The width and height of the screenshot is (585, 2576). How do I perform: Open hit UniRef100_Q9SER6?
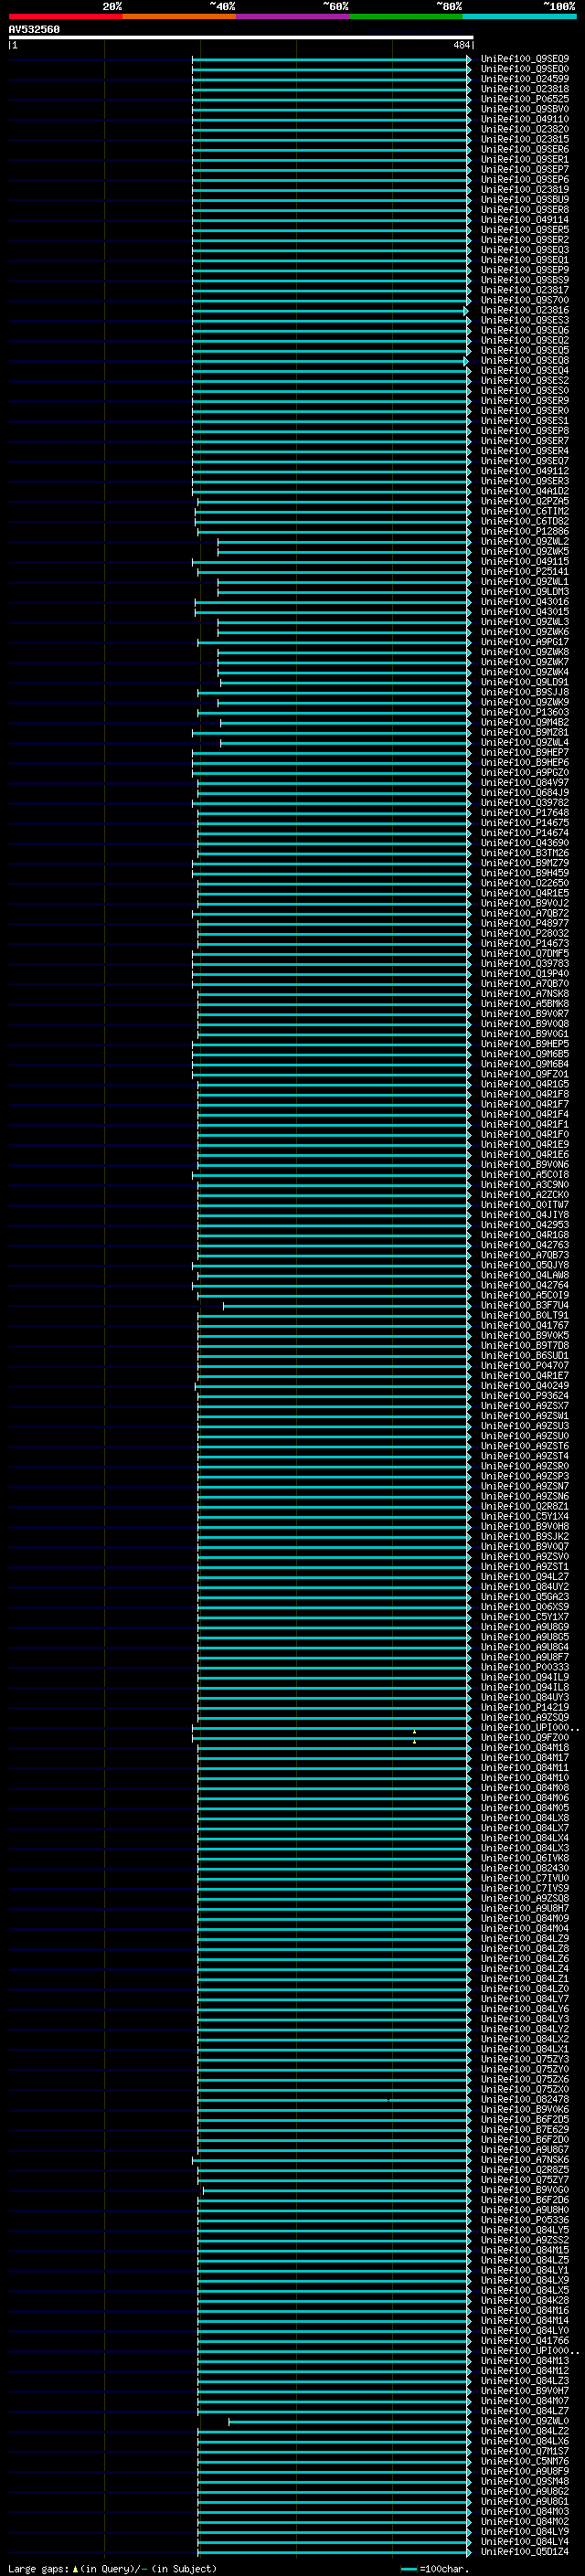pyautogui.click(x=525, y=149)
